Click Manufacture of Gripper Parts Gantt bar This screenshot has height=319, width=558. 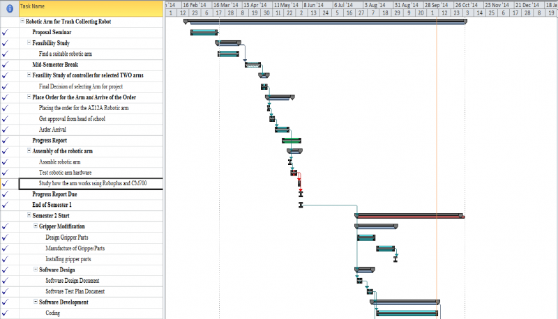point(386,249)
